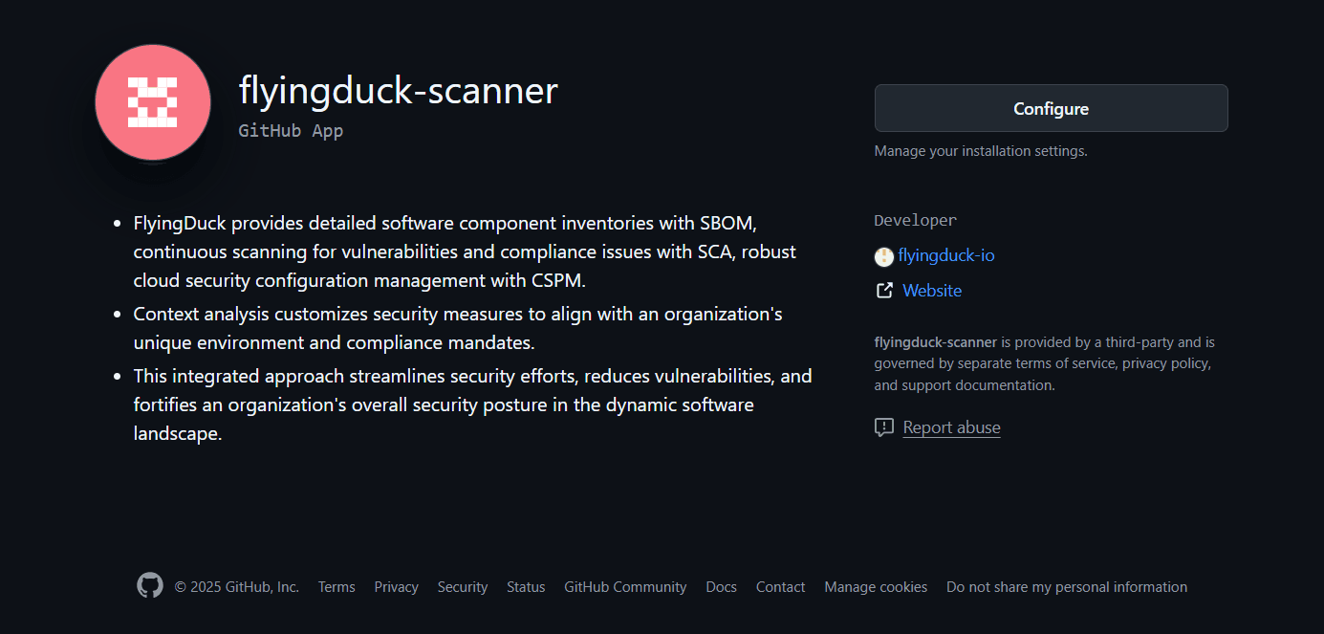This screenshot has height=634, width=1324.
Task: Select the Report abuse link
Action: pyautogui.click(x=951, y=427)
